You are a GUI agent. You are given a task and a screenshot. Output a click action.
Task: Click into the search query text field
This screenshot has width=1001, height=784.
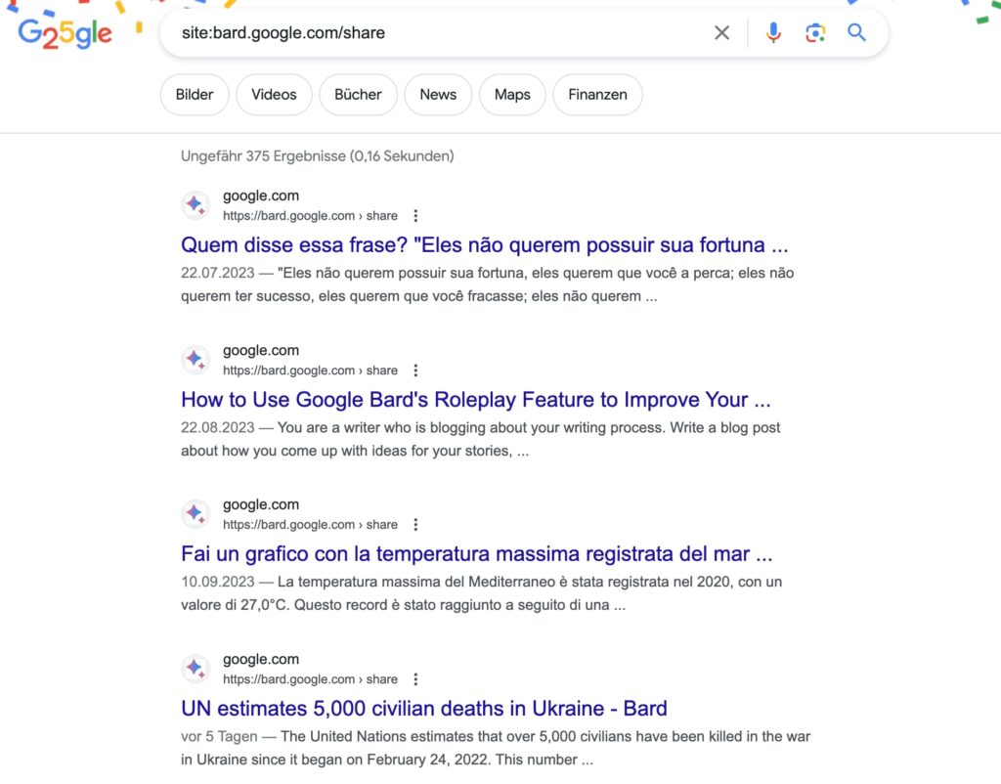coord(440,33)
